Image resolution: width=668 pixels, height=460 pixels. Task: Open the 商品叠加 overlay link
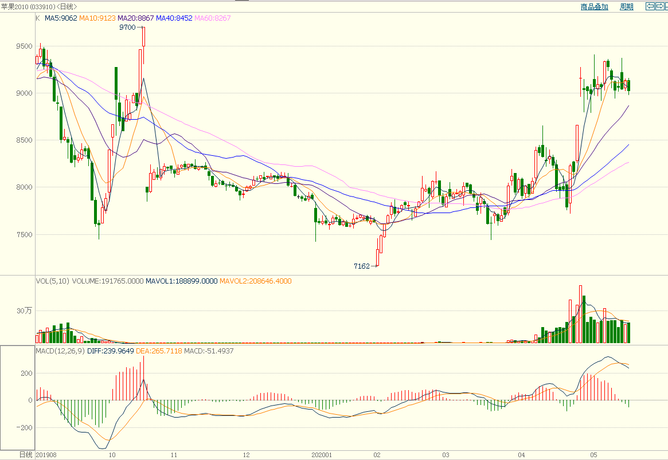click(x=594, y=7)
